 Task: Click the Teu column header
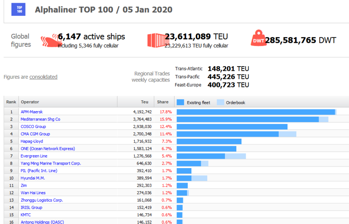point(145,102)
